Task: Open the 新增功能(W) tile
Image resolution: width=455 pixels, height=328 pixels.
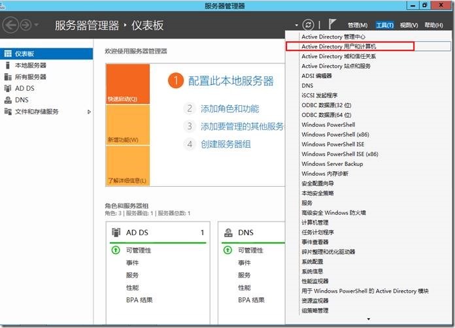Action: tap(128, 125)
